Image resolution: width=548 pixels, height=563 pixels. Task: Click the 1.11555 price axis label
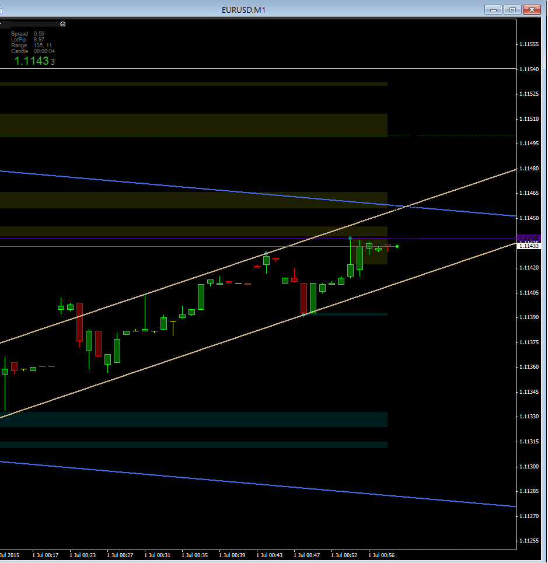pyautogui.click(x=529, y=44)
